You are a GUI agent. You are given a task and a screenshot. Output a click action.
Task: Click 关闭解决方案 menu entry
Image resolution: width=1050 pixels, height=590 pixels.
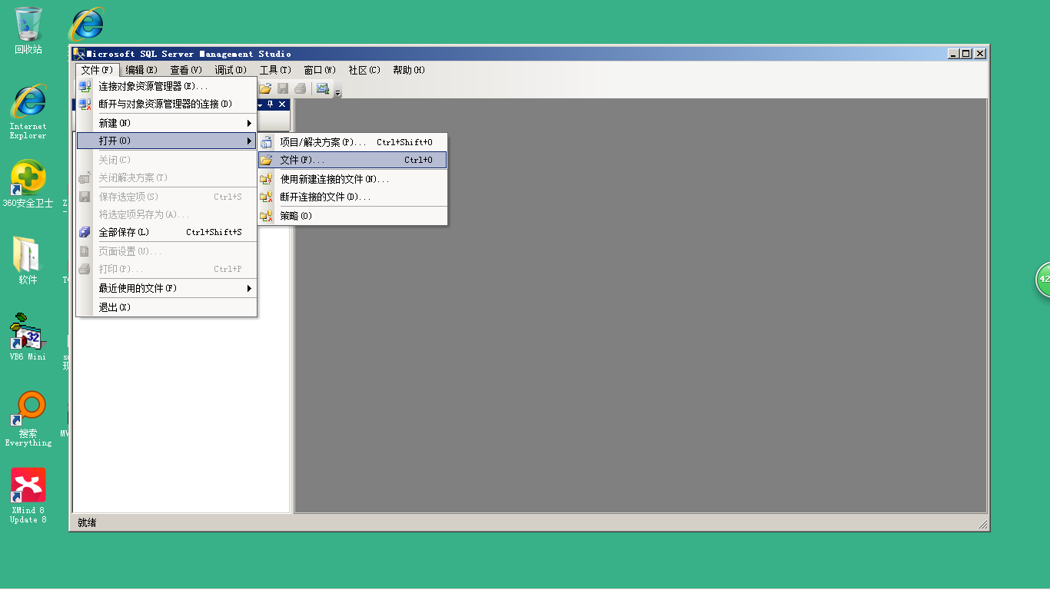pyautogui.click(x=167, y=177)
